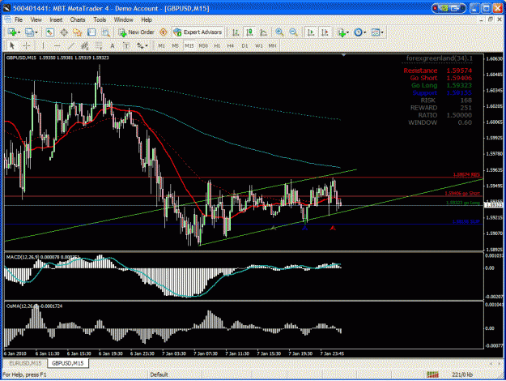Click the MACD(12,26,9) indicator label
The height and width of the screenshot is (381, 506).
point(23,257)
